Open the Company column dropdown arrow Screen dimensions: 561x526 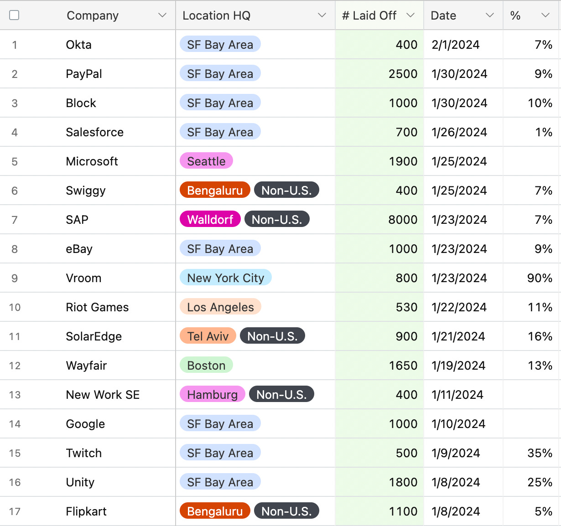162,15
